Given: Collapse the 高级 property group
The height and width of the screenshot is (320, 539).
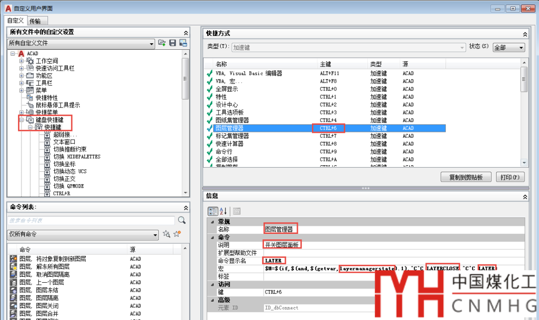Looking at the screenshot, I should (213, 300).
